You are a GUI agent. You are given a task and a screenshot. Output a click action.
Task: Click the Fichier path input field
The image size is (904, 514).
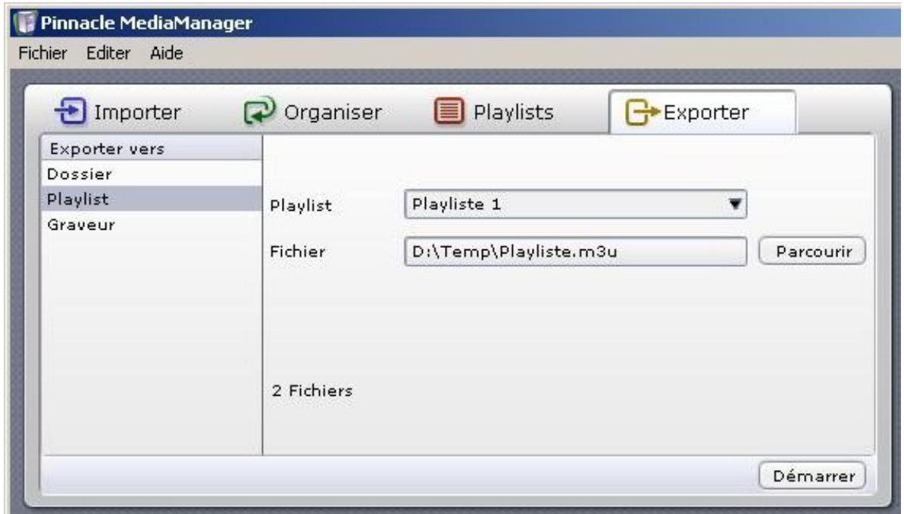(575, 252)
